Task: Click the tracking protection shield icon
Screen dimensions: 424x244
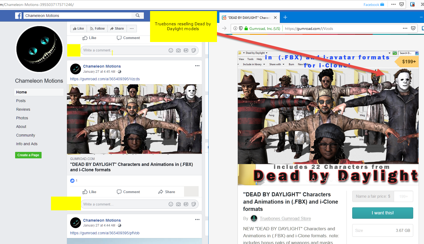Action: click(x=241, y=28)
